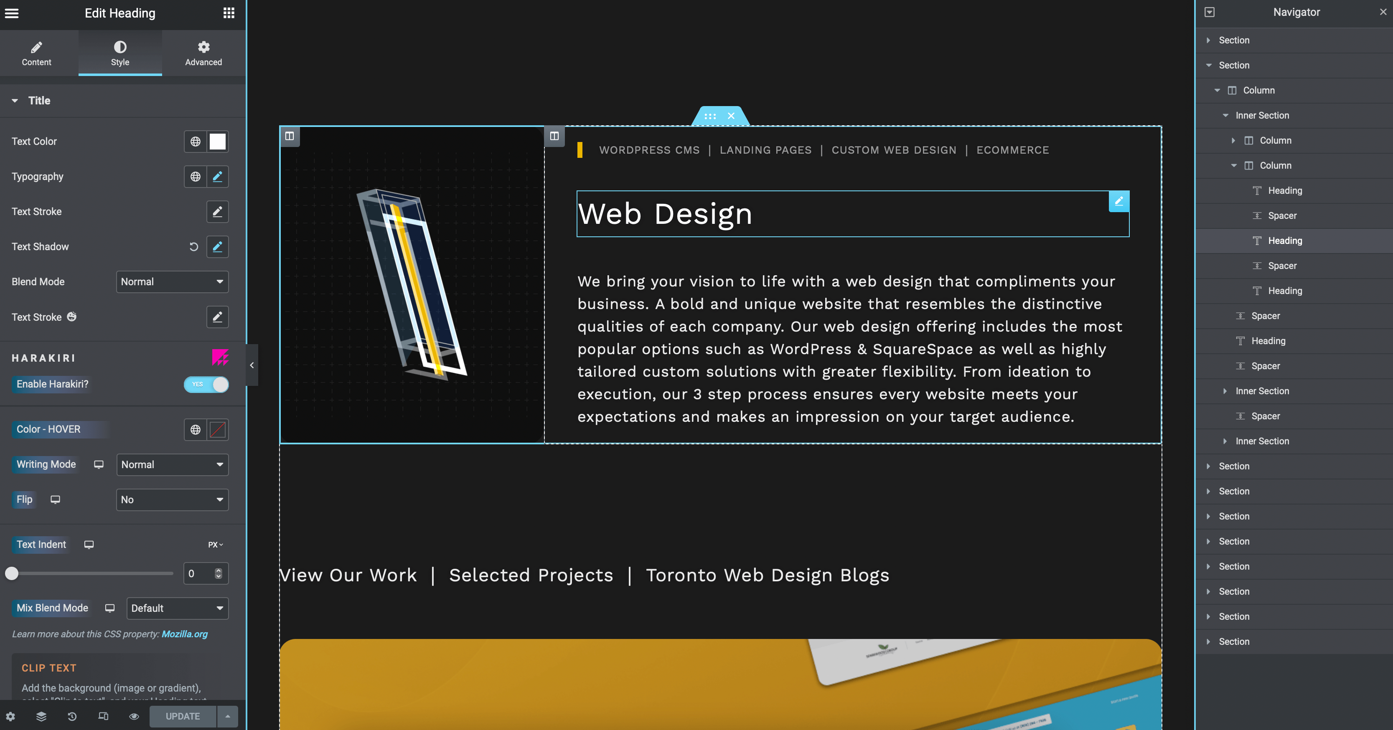Screen dimensions: 1393x730
Task: Open responsive device icon for Flip
Action: [55, 500]
